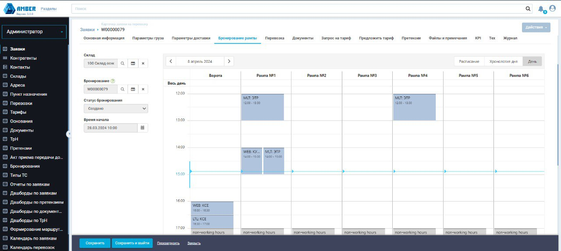Open notifications via the bell icon
The width and height of the screenshot is (561, 251).
pyautogui.click(x=541, y=9)
